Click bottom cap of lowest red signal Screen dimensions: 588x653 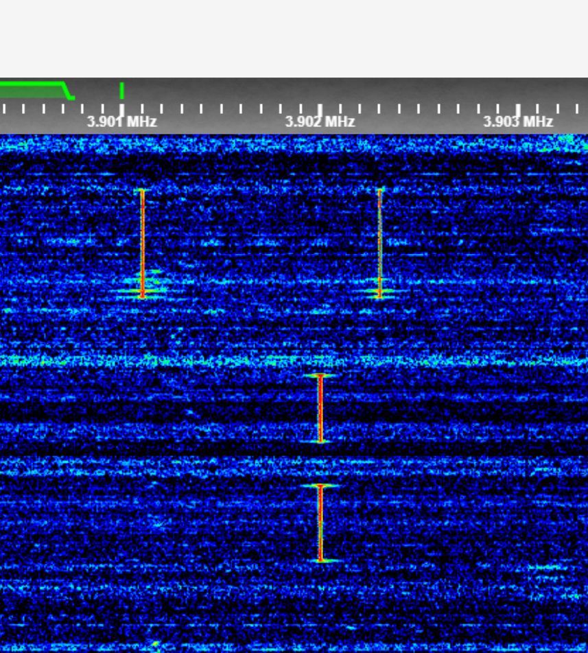pyautogui.click(x=320, y=560)
